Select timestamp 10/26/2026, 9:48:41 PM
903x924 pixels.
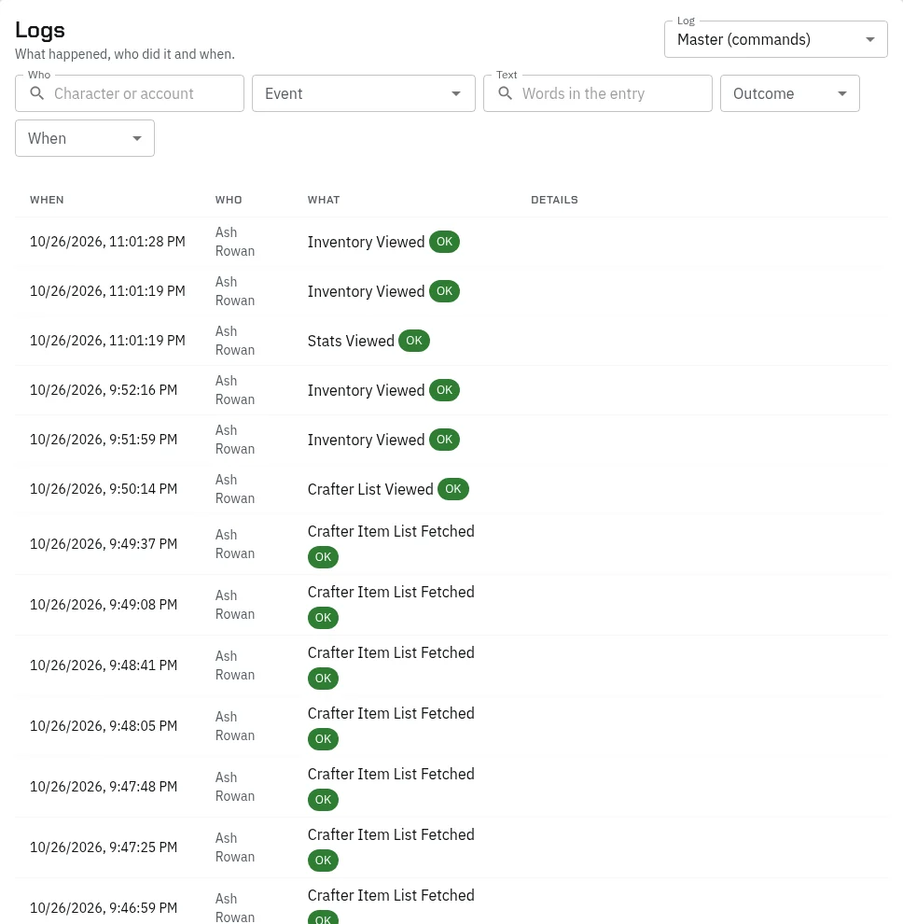pos(104,665)
